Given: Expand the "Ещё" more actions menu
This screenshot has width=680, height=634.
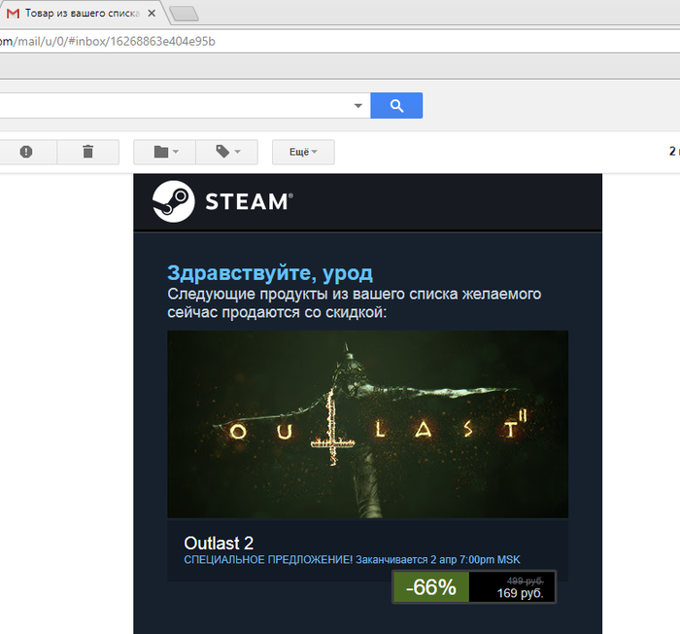Looking at the screenshot, I should click(x=303, y=152).
